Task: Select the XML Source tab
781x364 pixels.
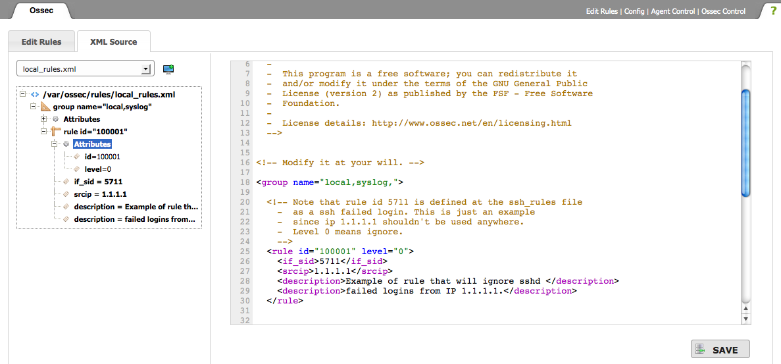Action: [114, 42]
